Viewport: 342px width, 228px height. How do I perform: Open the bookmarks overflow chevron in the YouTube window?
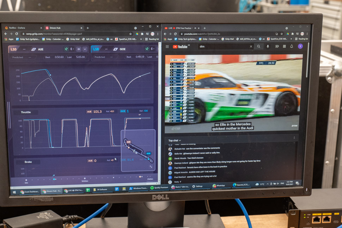click(291, 39)
